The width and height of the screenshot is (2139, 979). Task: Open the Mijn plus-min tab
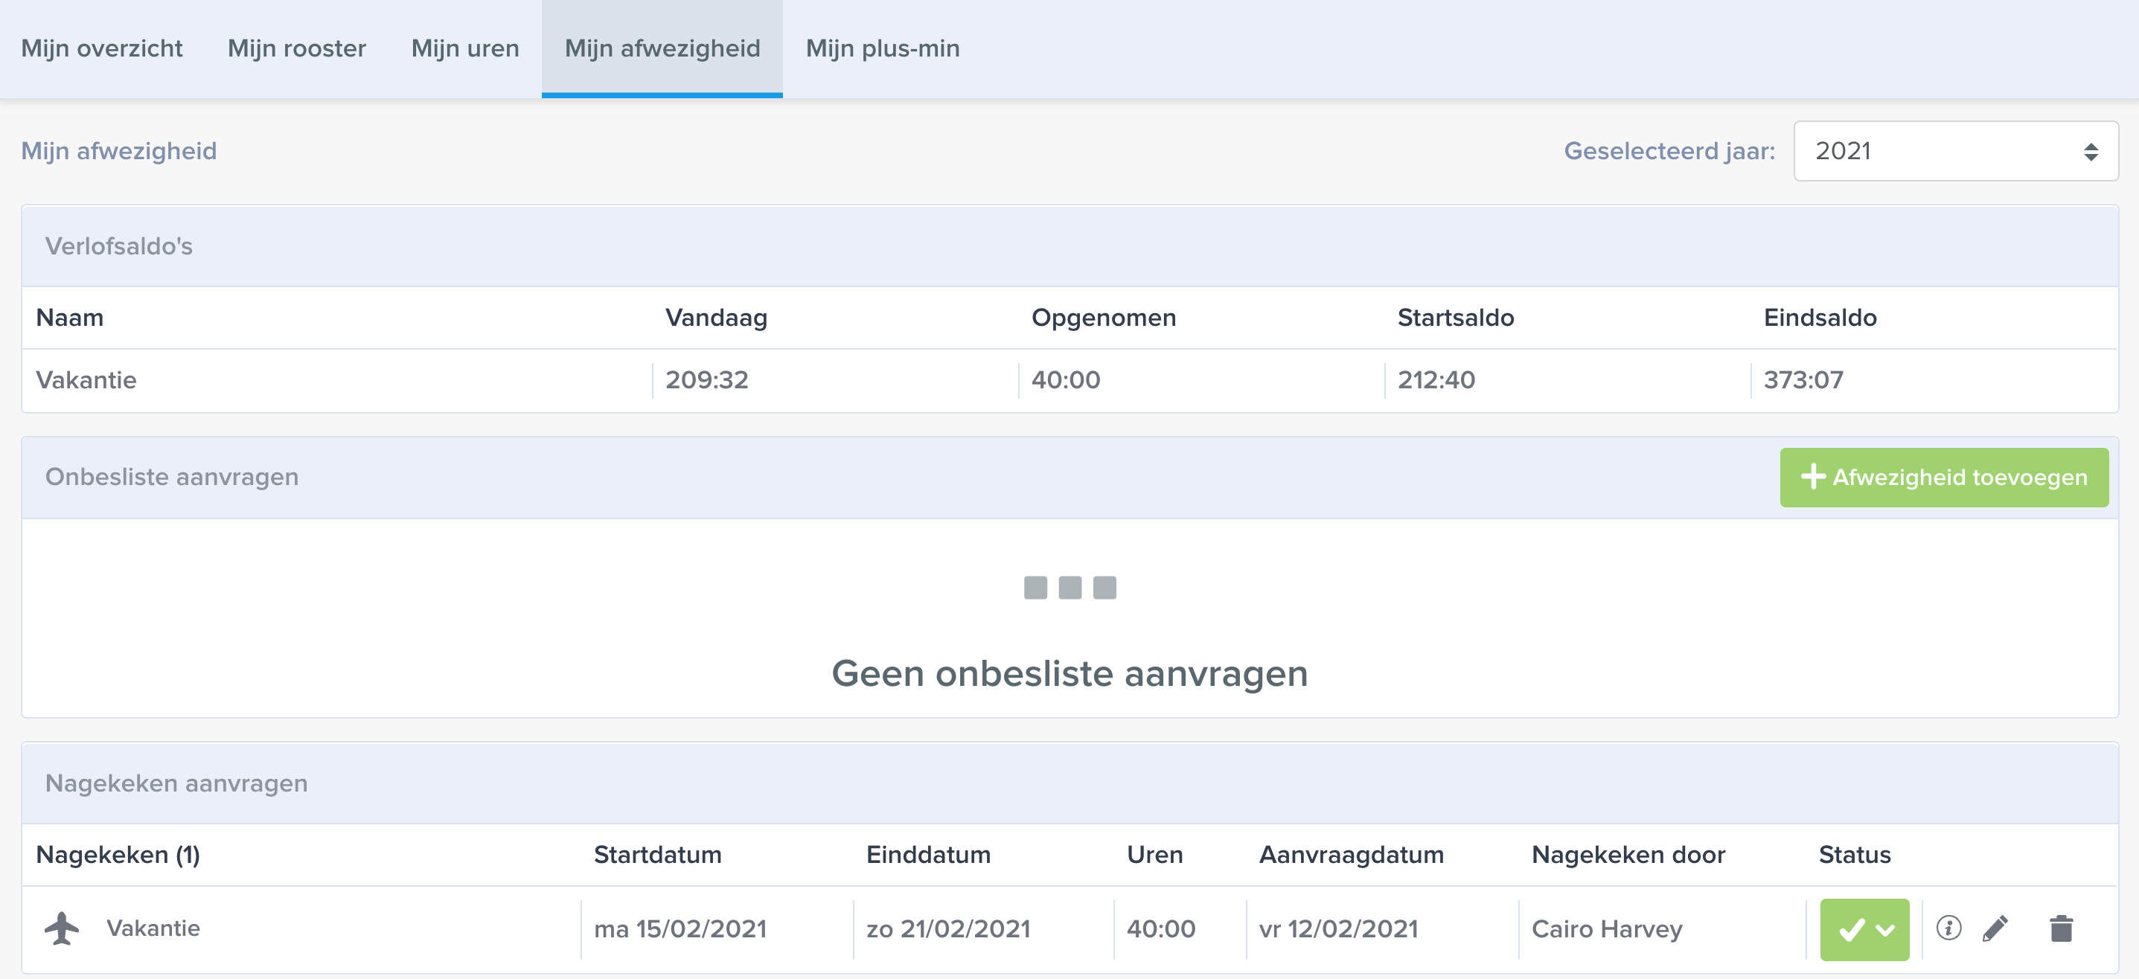coord(883,48)
